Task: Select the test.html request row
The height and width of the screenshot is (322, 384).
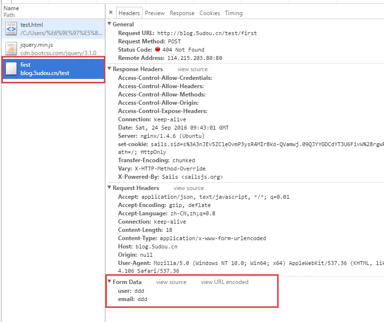Action: pyautogui.click(x=53, y=29)
